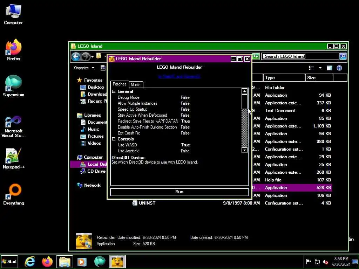359x269 pixels.
Task: Go forward in LEGO Island explorer window
Action: click(86, 56)
